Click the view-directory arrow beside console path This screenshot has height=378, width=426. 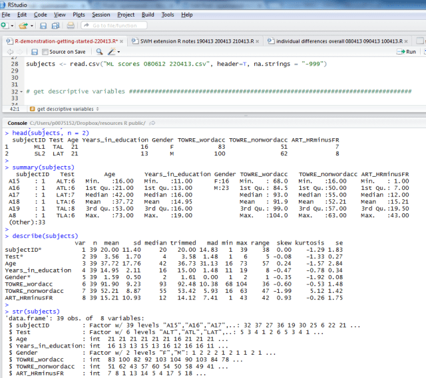pos(154,124)
